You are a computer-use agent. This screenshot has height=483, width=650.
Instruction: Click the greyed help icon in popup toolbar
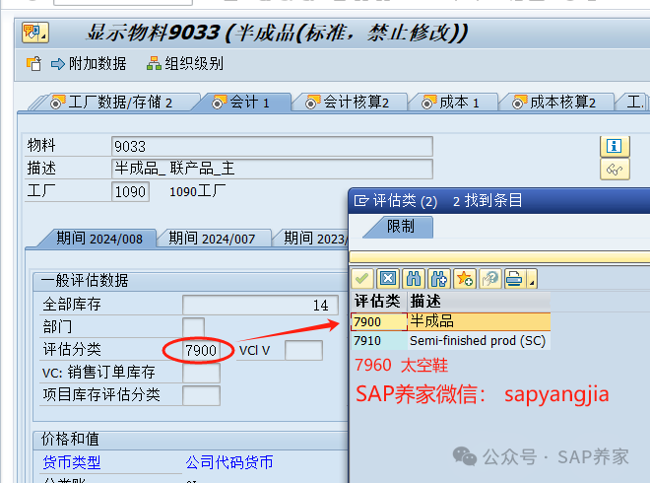490,278
